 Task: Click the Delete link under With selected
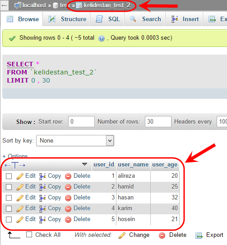pos(178,235)
